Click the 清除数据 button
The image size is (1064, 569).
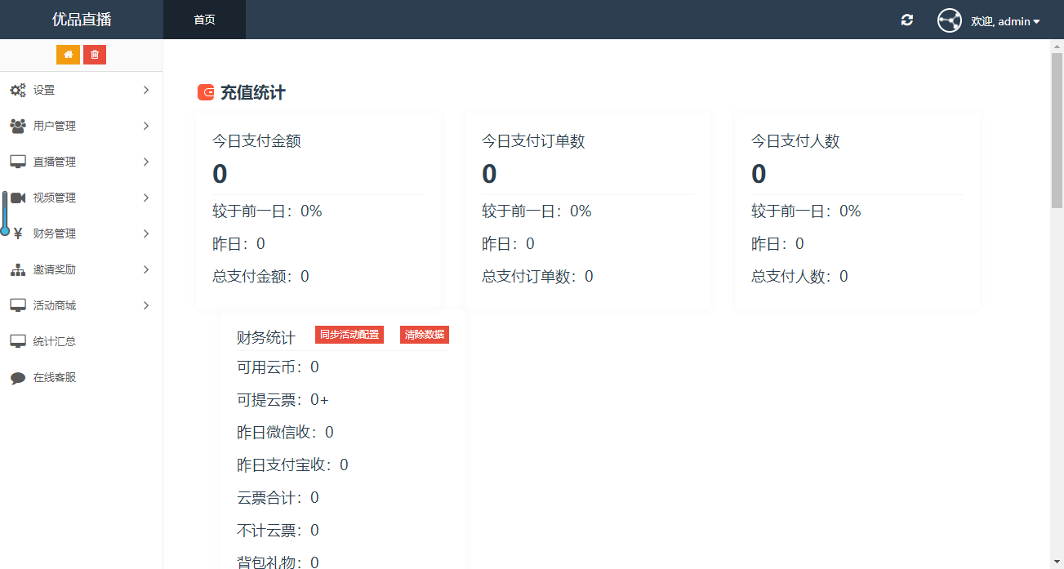coord(424,335)
